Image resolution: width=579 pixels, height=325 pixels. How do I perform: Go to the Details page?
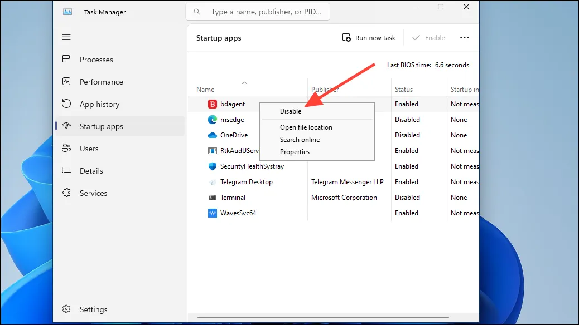tap(91, 171)
